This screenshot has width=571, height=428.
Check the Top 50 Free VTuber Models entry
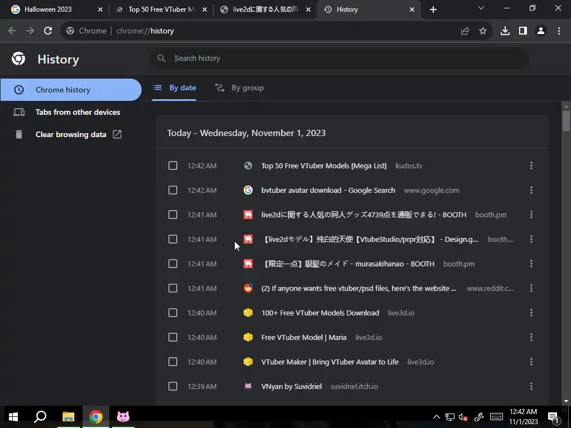(173, 166)
